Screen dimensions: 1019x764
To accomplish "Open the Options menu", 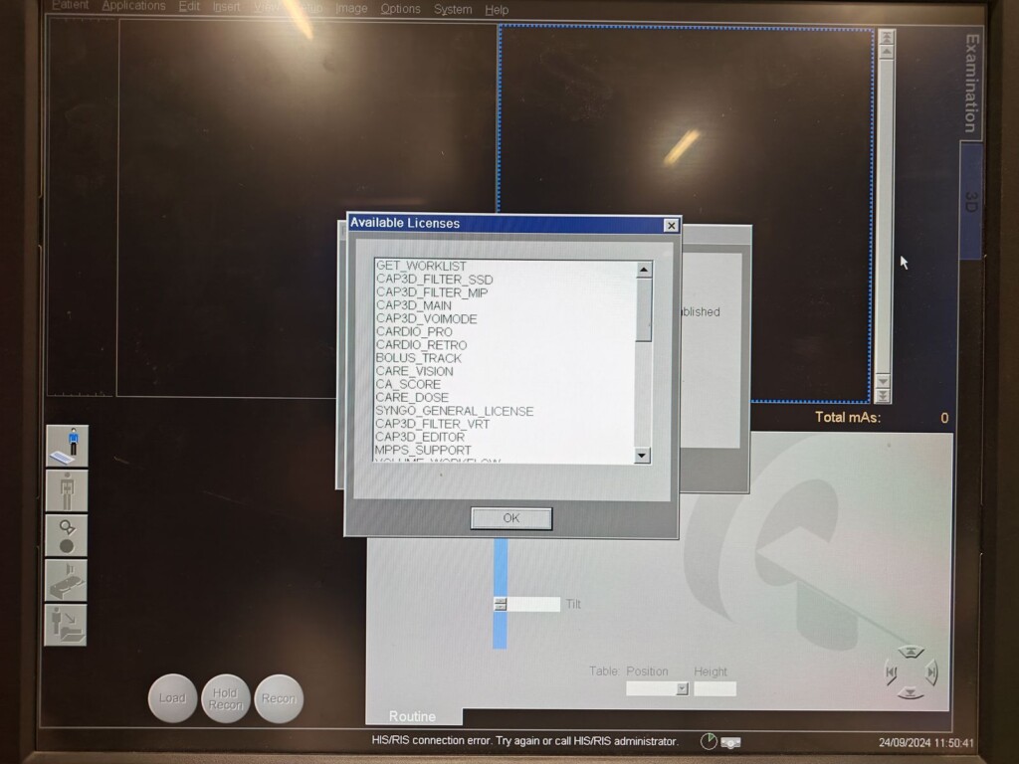I will (400, 9).
